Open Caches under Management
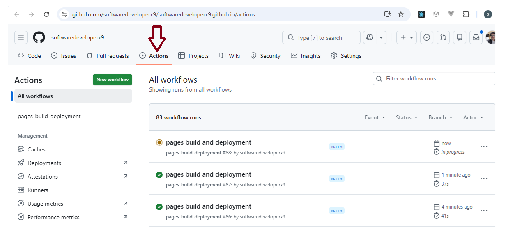Screen dimensions: 506x234 [x=73, y=149]
